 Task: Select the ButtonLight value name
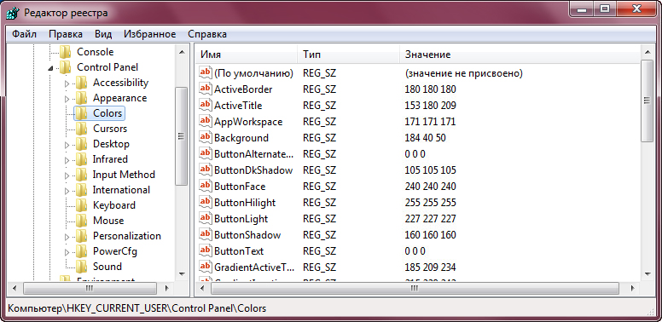241,219
